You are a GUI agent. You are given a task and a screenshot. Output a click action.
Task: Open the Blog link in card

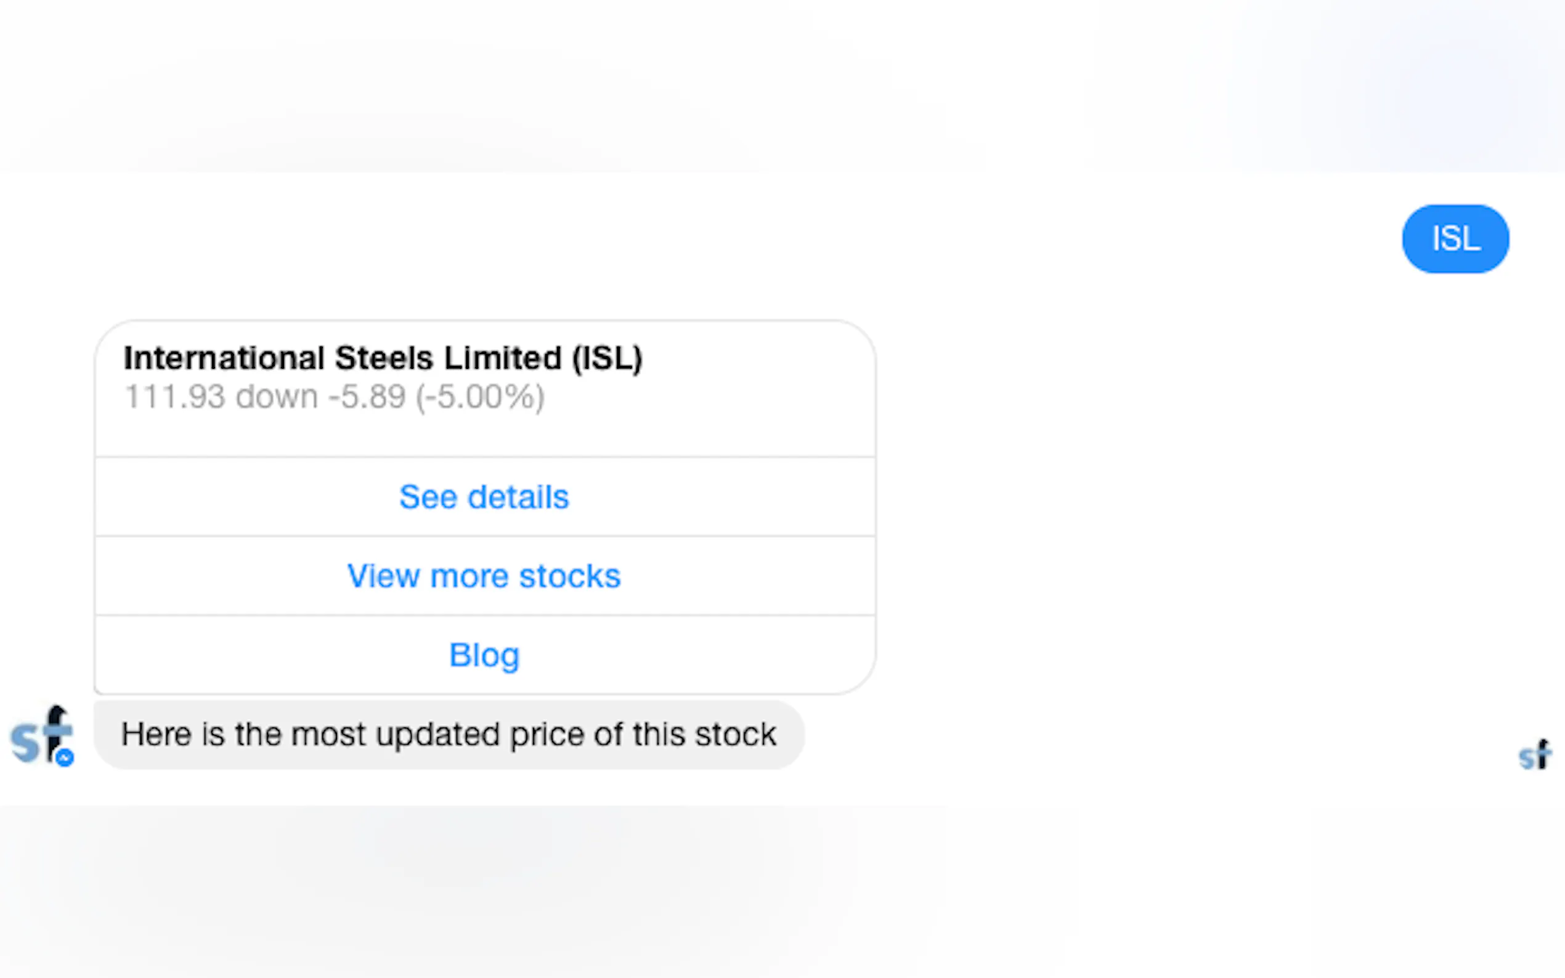[x=484, y=655]
